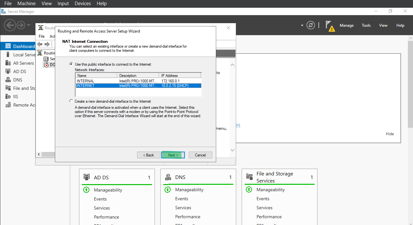Open the VirtualBox Input menu
The image size is (413, 225).
pyautogui.click(x=63, y=4)
